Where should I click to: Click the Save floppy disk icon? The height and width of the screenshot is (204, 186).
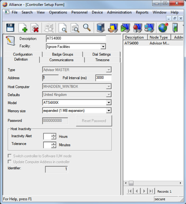click(x=10, y=28)
